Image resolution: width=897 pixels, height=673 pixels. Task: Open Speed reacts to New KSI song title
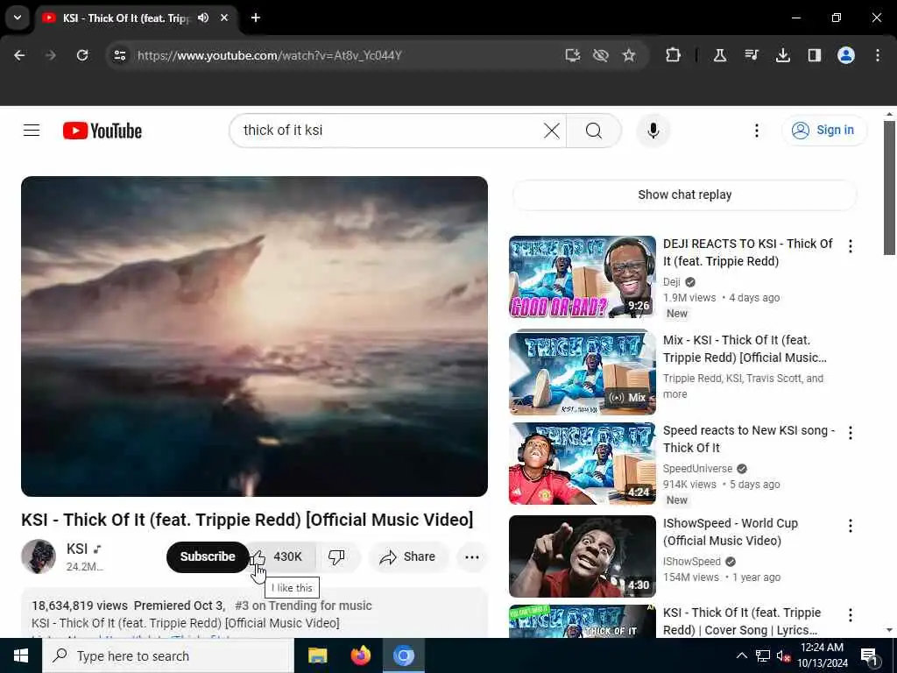pyautogui.click(x=749, y=439)
